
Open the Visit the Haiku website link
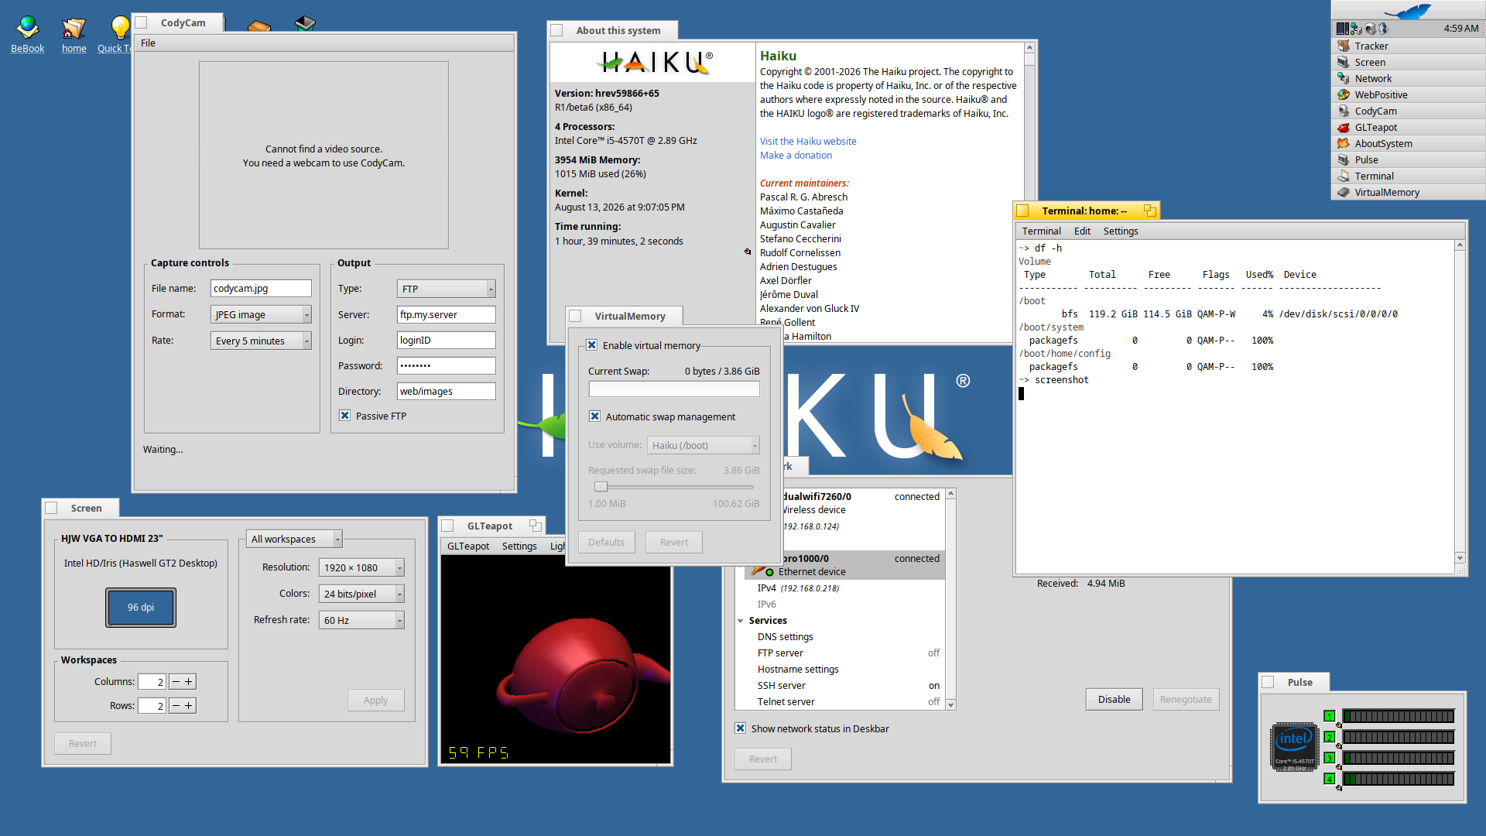point(808,141)
